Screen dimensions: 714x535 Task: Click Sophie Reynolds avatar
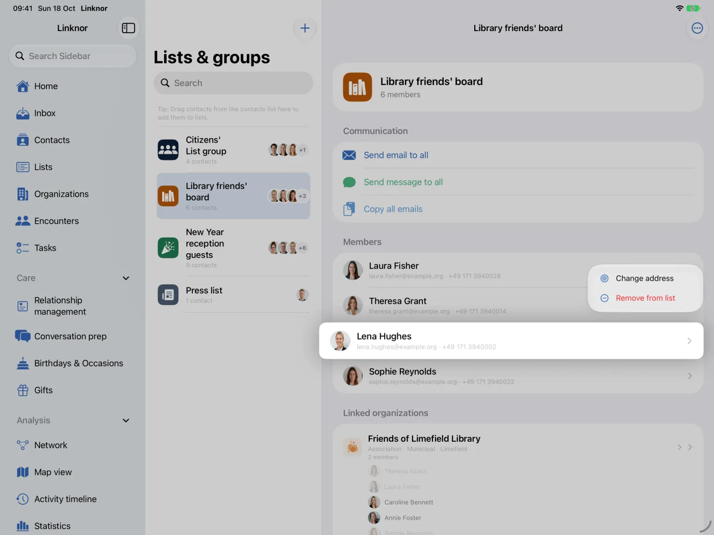pos(352,376)
